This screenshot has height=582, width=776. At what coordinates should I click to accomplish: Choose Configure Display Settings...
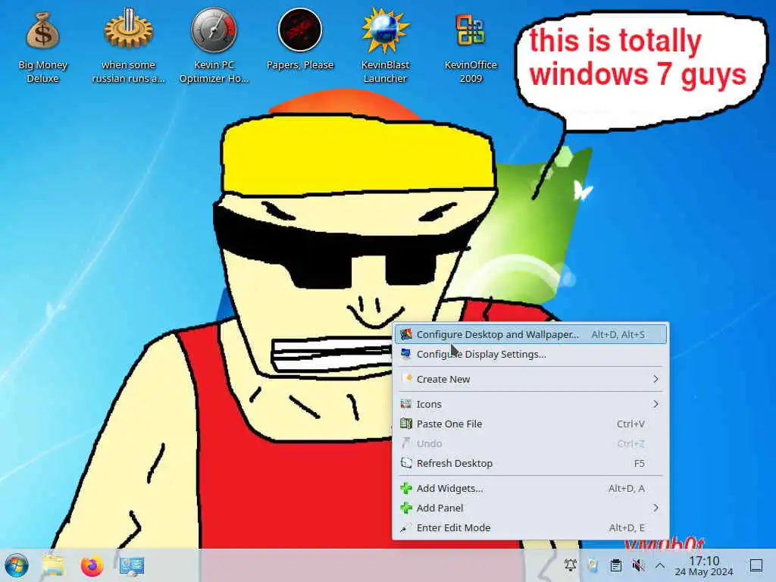(530, 355)
